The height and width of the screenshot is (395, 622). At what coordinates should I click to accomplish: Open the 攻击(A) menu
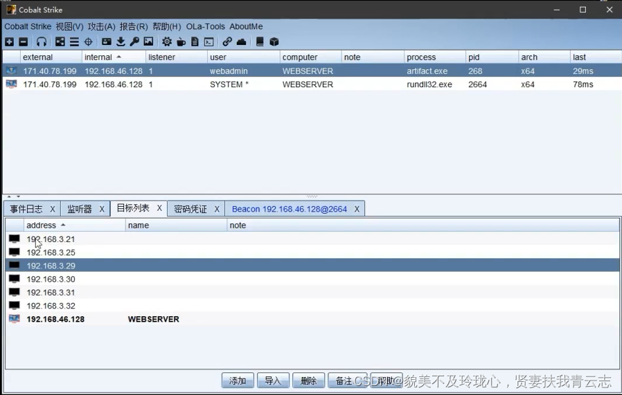[102, 26]
